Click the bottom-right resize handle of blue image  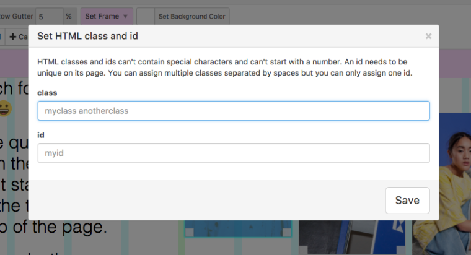(x=286, y=233)
